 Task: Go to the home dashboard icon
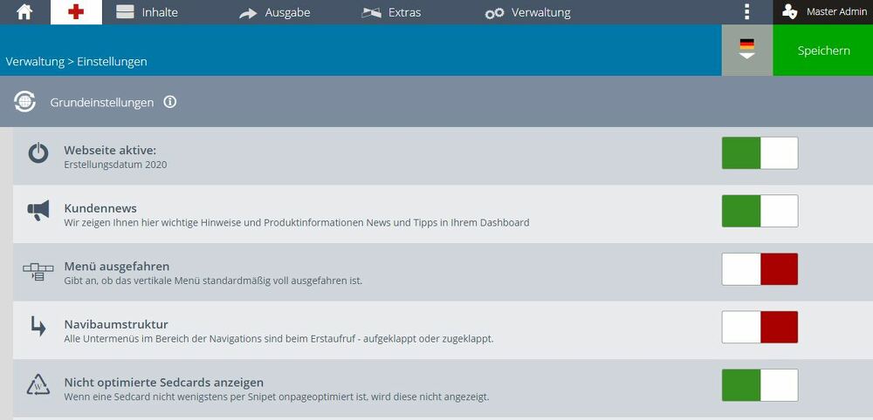pyautogui.click(x=24, y=12)
